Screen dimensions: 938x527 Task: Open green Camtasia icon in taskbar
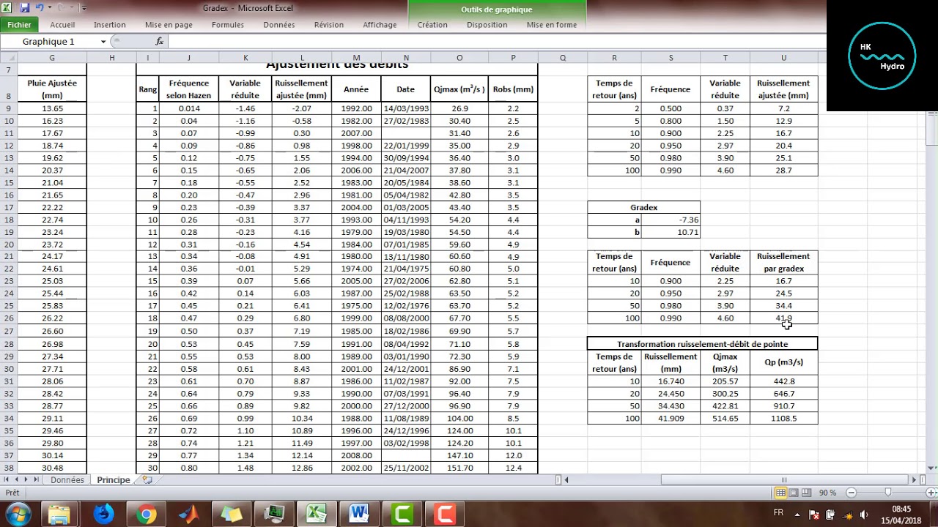pyautogui.click(x=402, y=514)
